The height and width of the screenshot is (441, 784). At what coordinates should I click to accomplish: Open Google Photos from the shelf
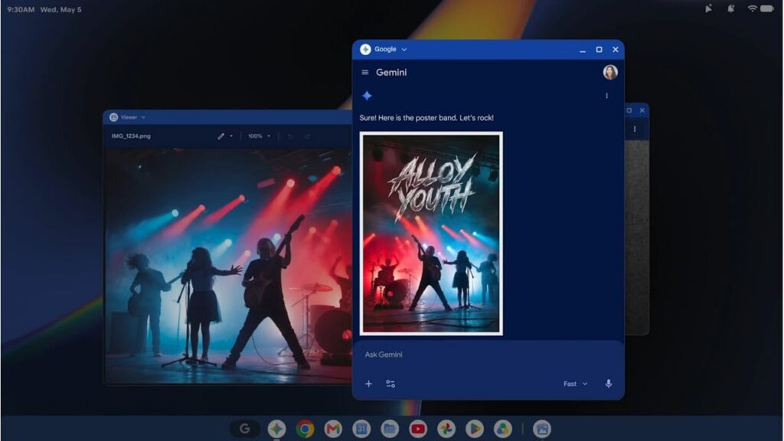(446, 429)
